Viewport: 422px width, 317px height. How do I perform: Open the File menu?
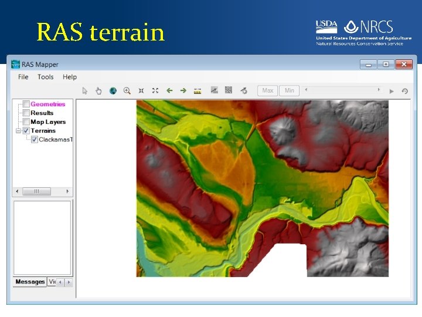click(x=23, y=77)
